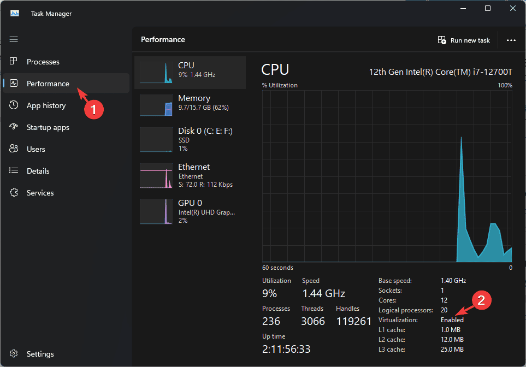The width and height of the screenshot is (526, 367).
Task: Open the three-dot more options menu
Action: click(511, 40)
